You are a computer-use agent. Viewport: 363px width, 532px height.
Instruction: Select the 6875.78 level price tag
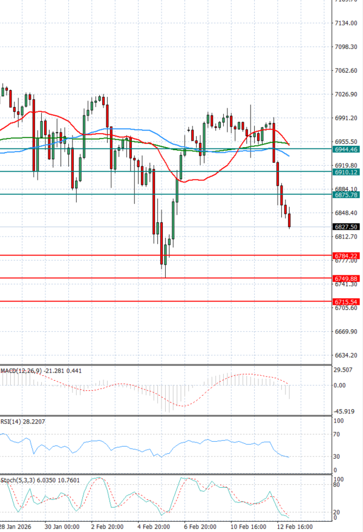click(x=346, y=195)
